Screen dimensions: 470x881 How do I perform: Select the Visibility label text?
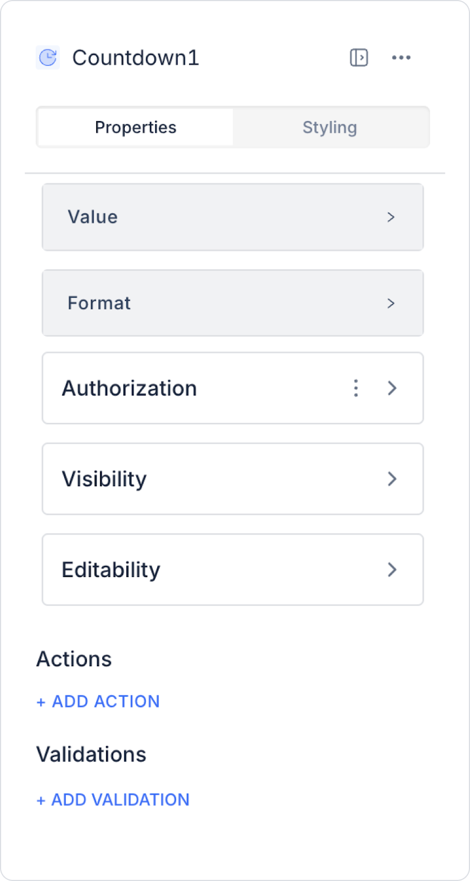tap(104, 479)
